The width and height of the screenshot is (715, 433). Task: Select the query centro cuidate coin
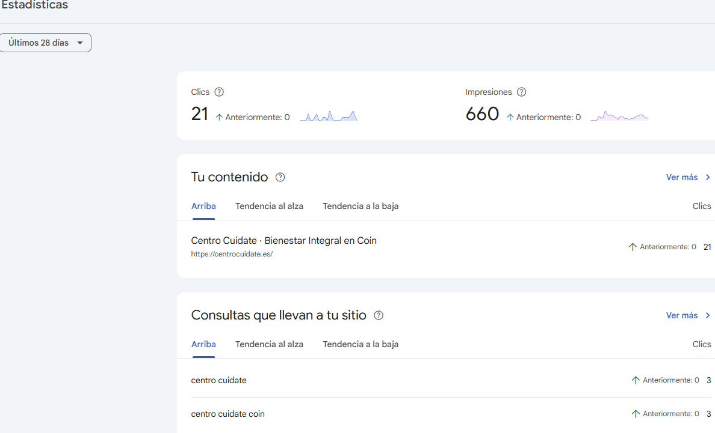click(227, 413)
